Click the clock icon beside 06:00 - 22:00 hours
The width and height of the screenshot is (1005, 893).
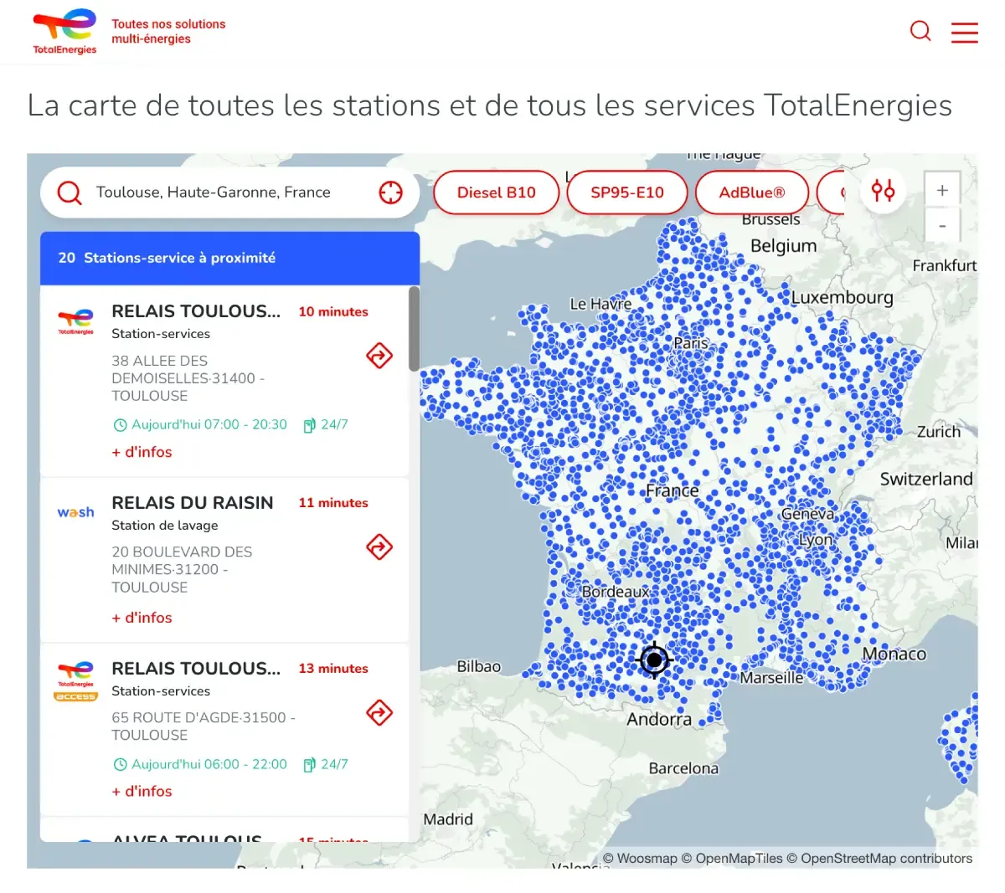click(x=120, y=765)
